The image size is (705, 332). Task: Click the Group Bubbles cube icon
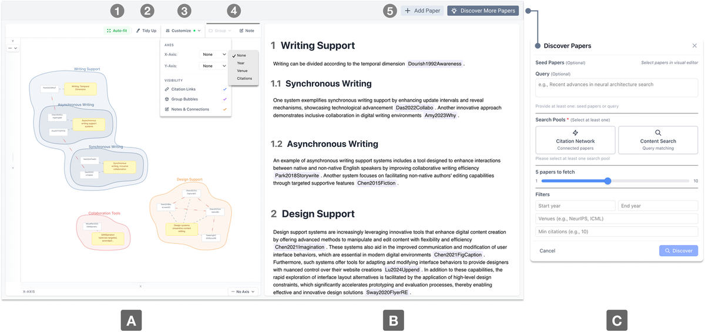click(167, 99)
